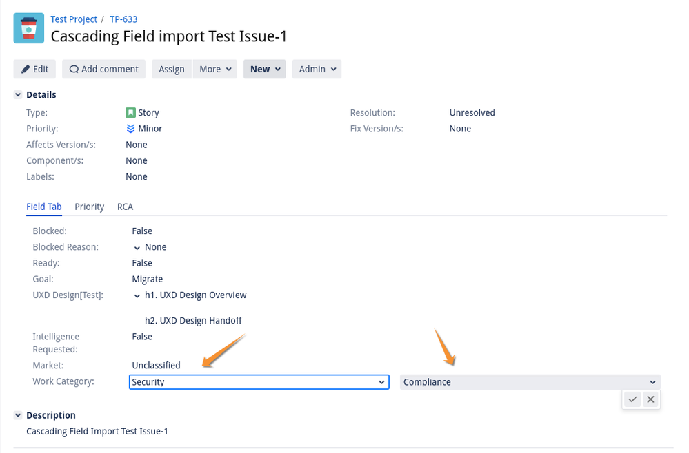Open the More actions dropdown
The image size is (689, 453).
[214, 69]
